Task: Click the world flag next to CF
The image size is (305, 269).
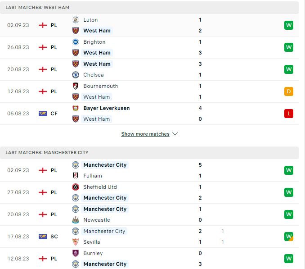Action: 43,114
